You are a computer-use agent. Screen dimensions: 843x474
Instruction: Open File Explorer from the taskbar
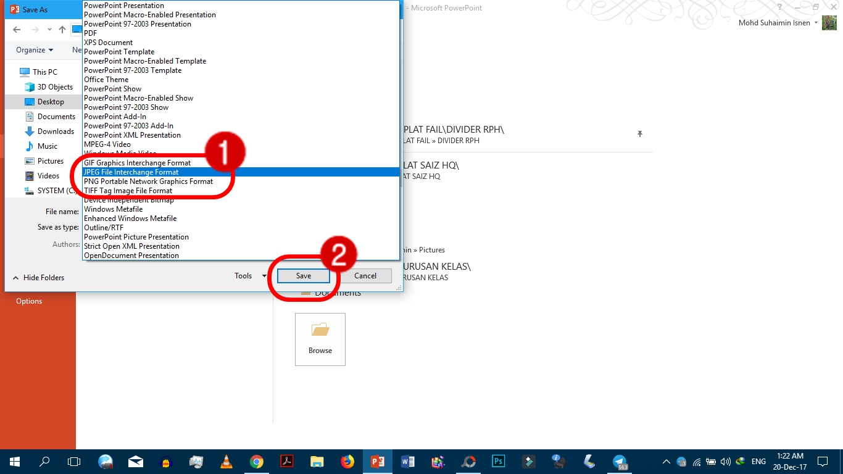coord(317,462)
